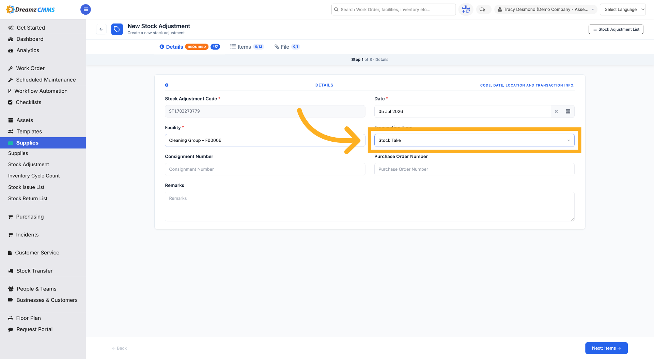Open Inventory Cycle Count in sidebar
654x359 pixels.
(x=34, y=176)
